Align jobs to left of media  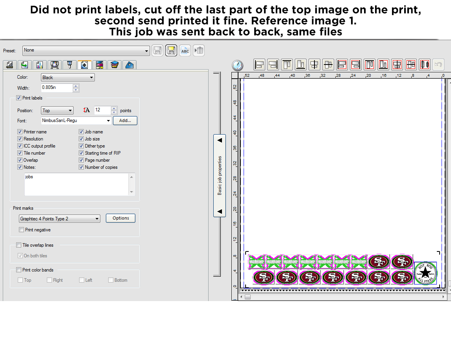coord(342,65)
